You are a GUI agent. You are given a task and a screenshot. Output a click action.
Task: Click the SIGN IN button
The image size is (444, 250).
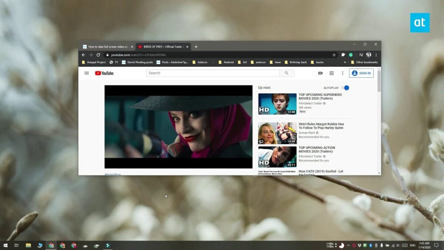(361, 73)
